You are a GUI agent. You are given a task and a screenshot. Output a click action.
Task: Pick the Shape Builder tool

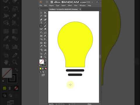41,39
